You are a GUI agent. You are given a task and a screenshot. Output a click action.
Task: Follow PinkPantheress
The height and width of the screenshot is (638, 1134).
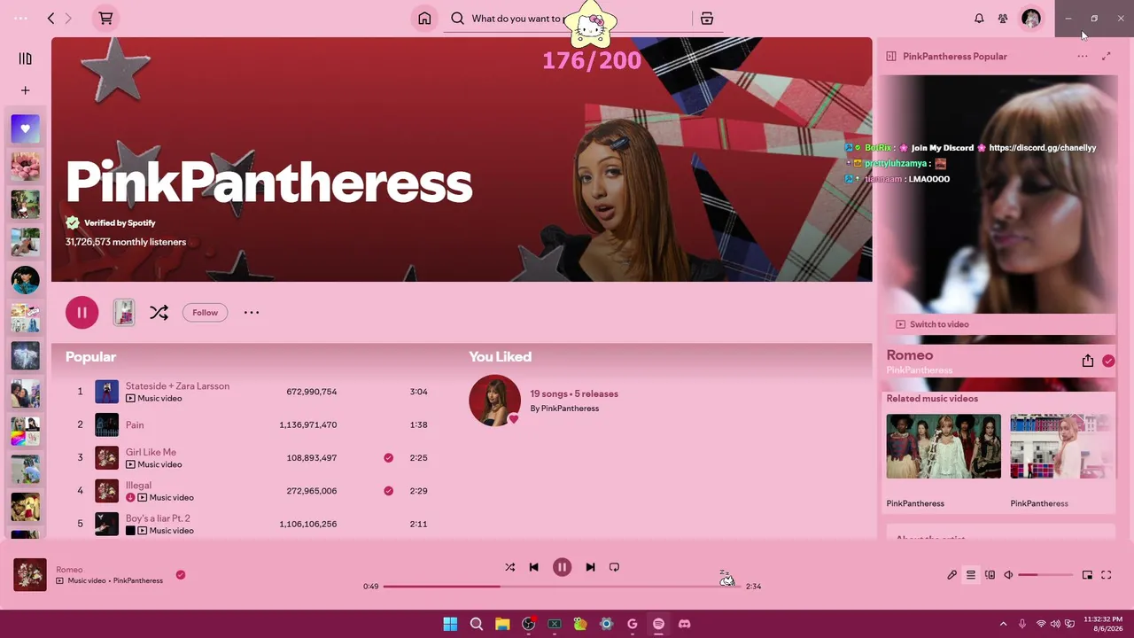click(205, 312)
